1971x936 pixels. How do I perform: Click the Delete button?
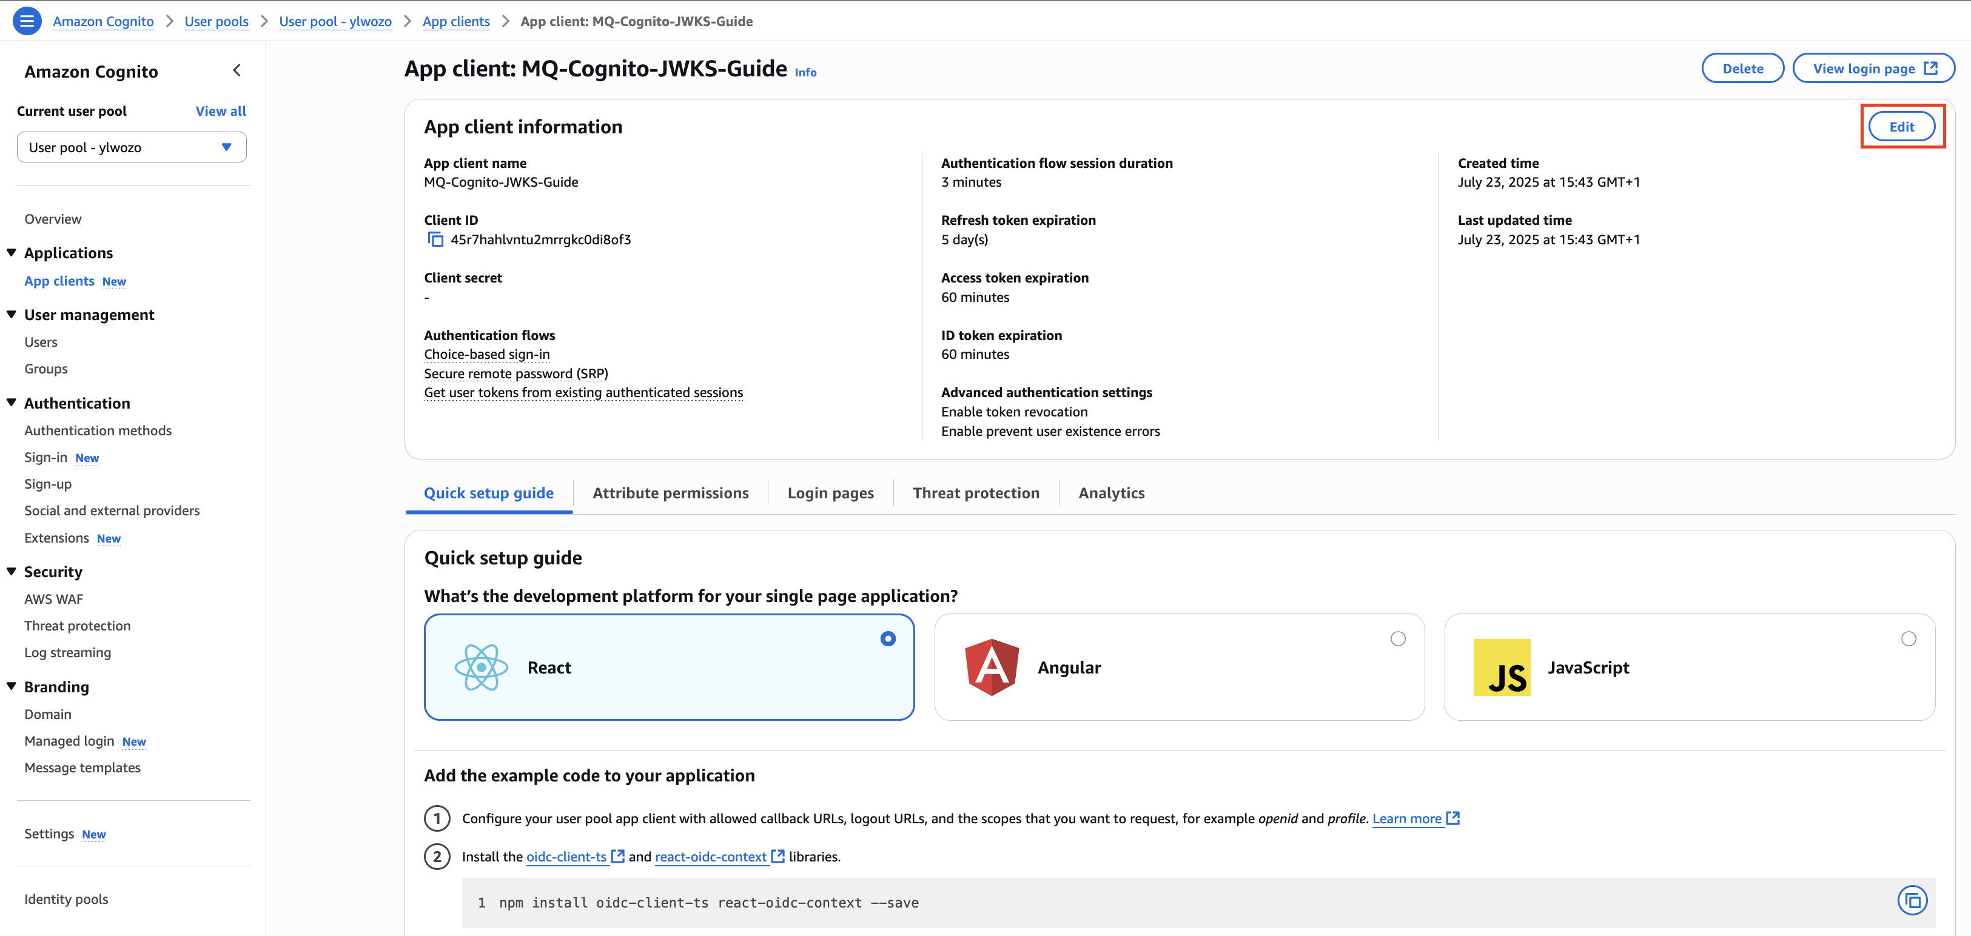coord(1742,68)
